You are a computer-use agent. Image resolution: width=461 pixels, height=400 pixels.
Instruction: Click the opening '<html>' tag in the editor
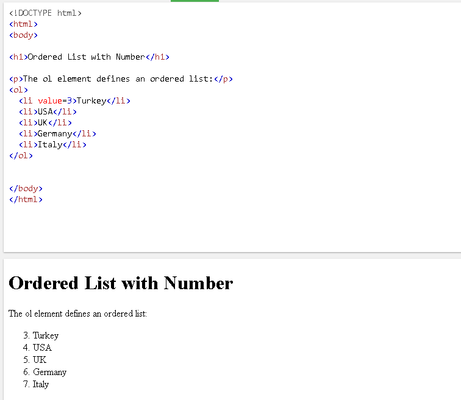click(24, 24)
